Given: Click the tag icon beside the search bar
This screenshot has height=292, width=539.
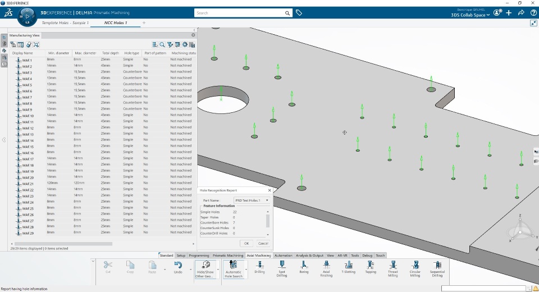Looking at the screenshot, I should (x=299, y=13).
